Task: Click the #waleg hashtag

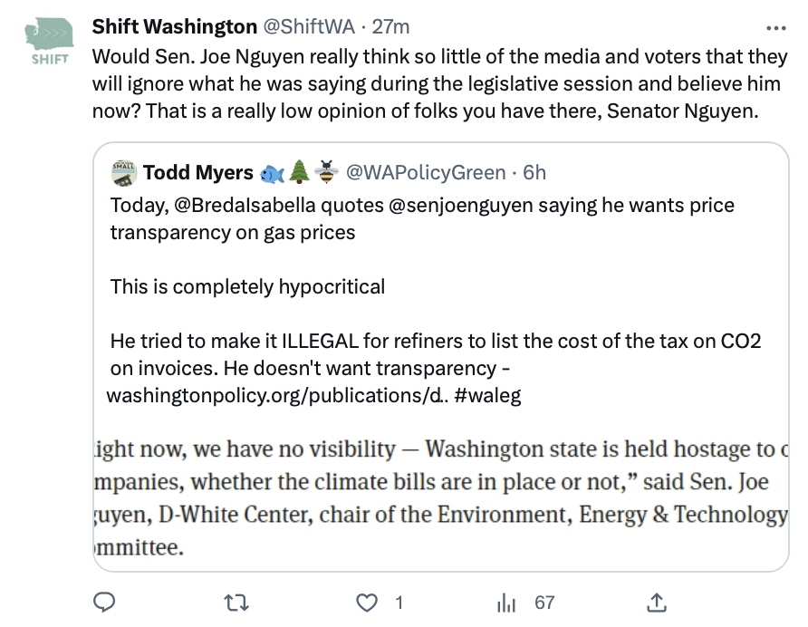Action: click(487, 395)
